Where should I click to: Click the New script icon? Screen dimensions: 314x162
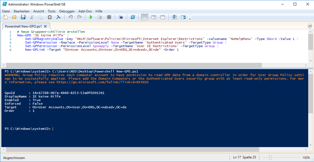[x=6, y=17]
